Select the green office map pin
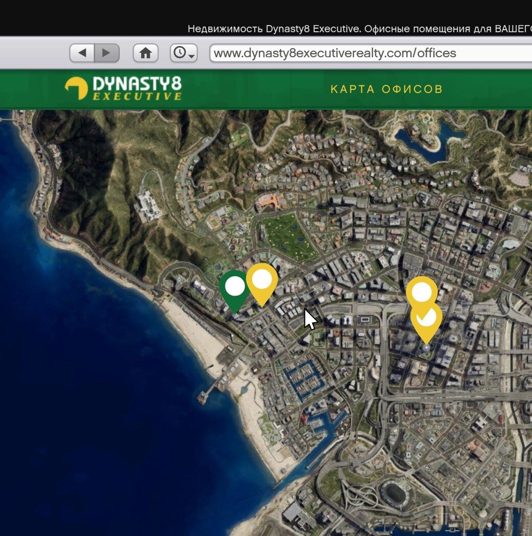532x536 pixels. (x=235, y=291)
